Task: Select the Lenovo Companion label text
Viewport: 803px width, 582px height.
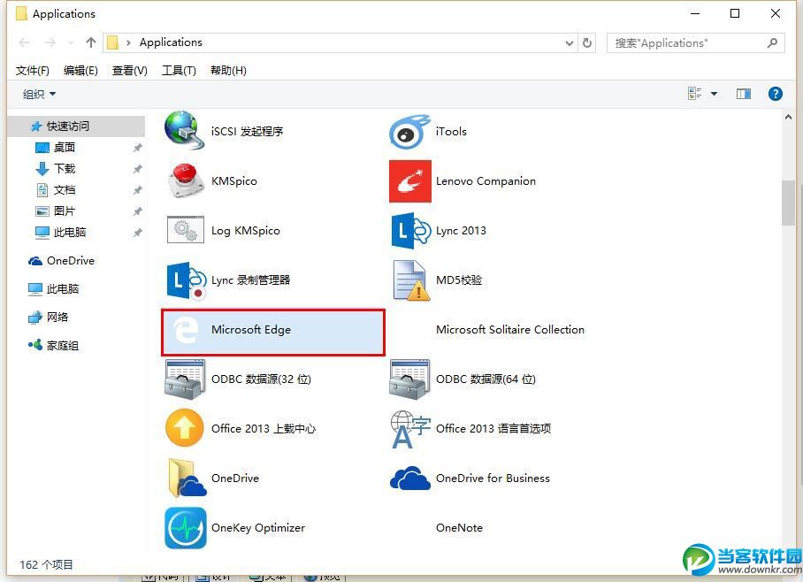Action: [486, 181]
